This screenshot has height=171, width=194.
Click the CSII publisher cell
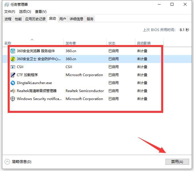click(69, 67)
